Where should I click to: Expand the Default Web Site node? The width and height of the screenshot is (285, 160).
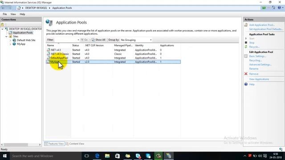[10, 40]
